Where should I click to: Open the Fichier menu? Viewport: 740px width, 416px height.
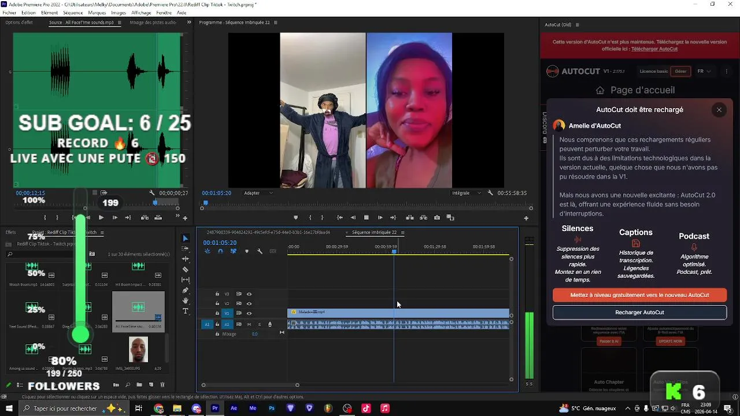(9, 13)
